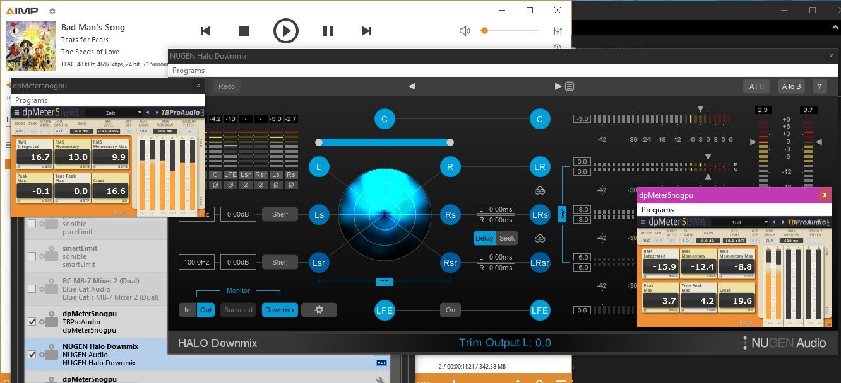Edit the 0.00dB field beside 100.0Hz
Viewport: 841px width, 383px height.
tap(238, 262)
